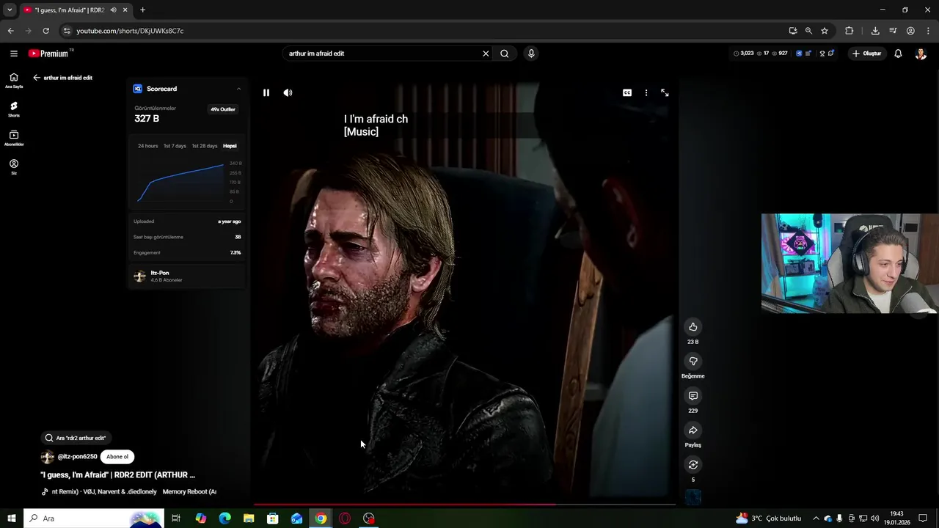This screenshot has height=528, width=939.
Task: Open the 229 comments panel
Action: coord(693,395)
